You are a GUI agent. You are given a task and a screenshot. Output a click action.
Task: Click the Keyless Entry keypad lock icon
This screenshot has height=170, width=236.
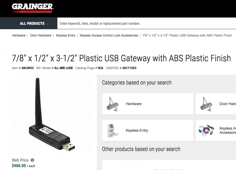coord(113,131)
